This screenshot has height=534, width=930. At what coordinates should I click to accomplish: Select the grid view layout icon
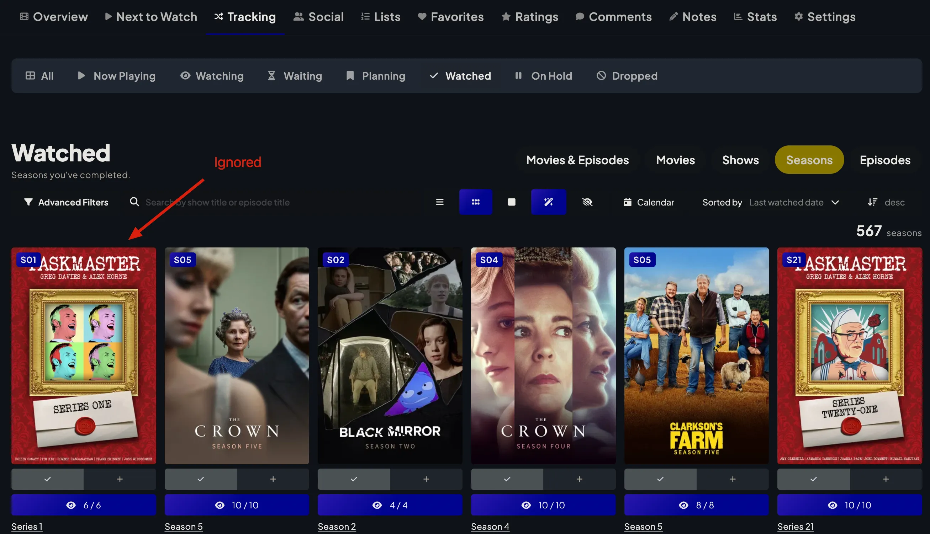click(x=476, y=202)
